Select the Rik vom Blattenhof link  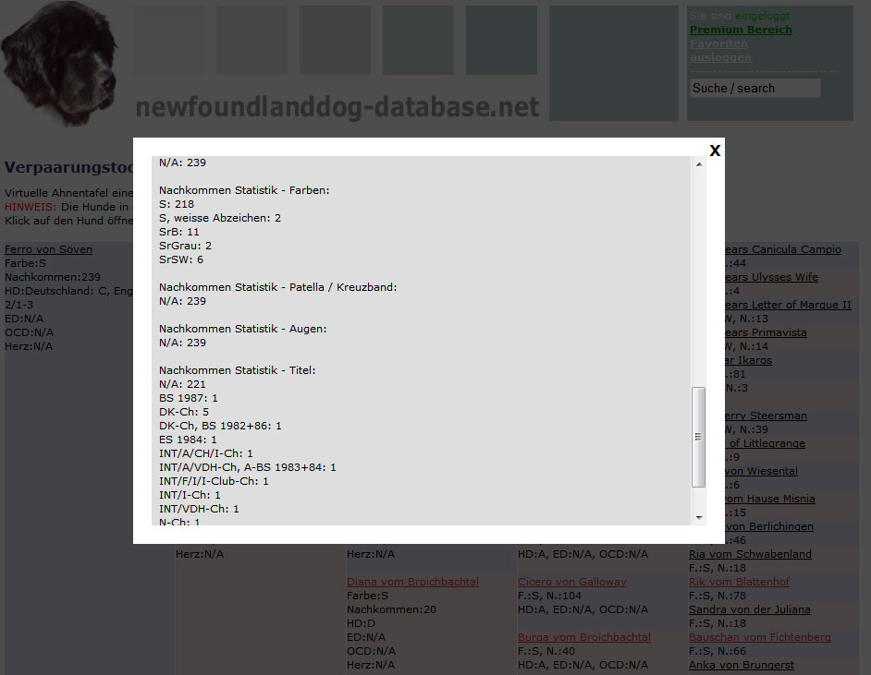coord(739,582)
